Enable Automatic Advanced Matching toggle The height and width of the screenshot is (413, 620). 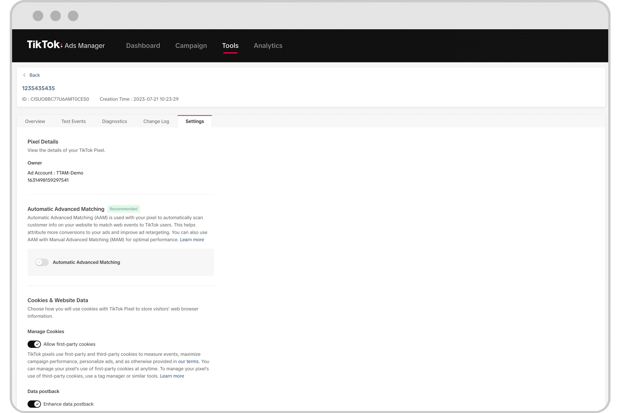pos(42,262)
